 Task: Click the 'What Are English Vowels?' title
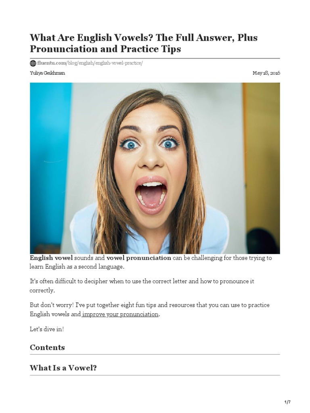click(92, 38)
